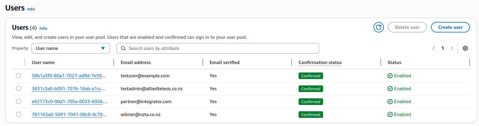Click Enabled status icon for testuser@example.com
Image resolution: width=479 pixels, height=126 pixels.
pyautogui.click(x=390, y=76)
